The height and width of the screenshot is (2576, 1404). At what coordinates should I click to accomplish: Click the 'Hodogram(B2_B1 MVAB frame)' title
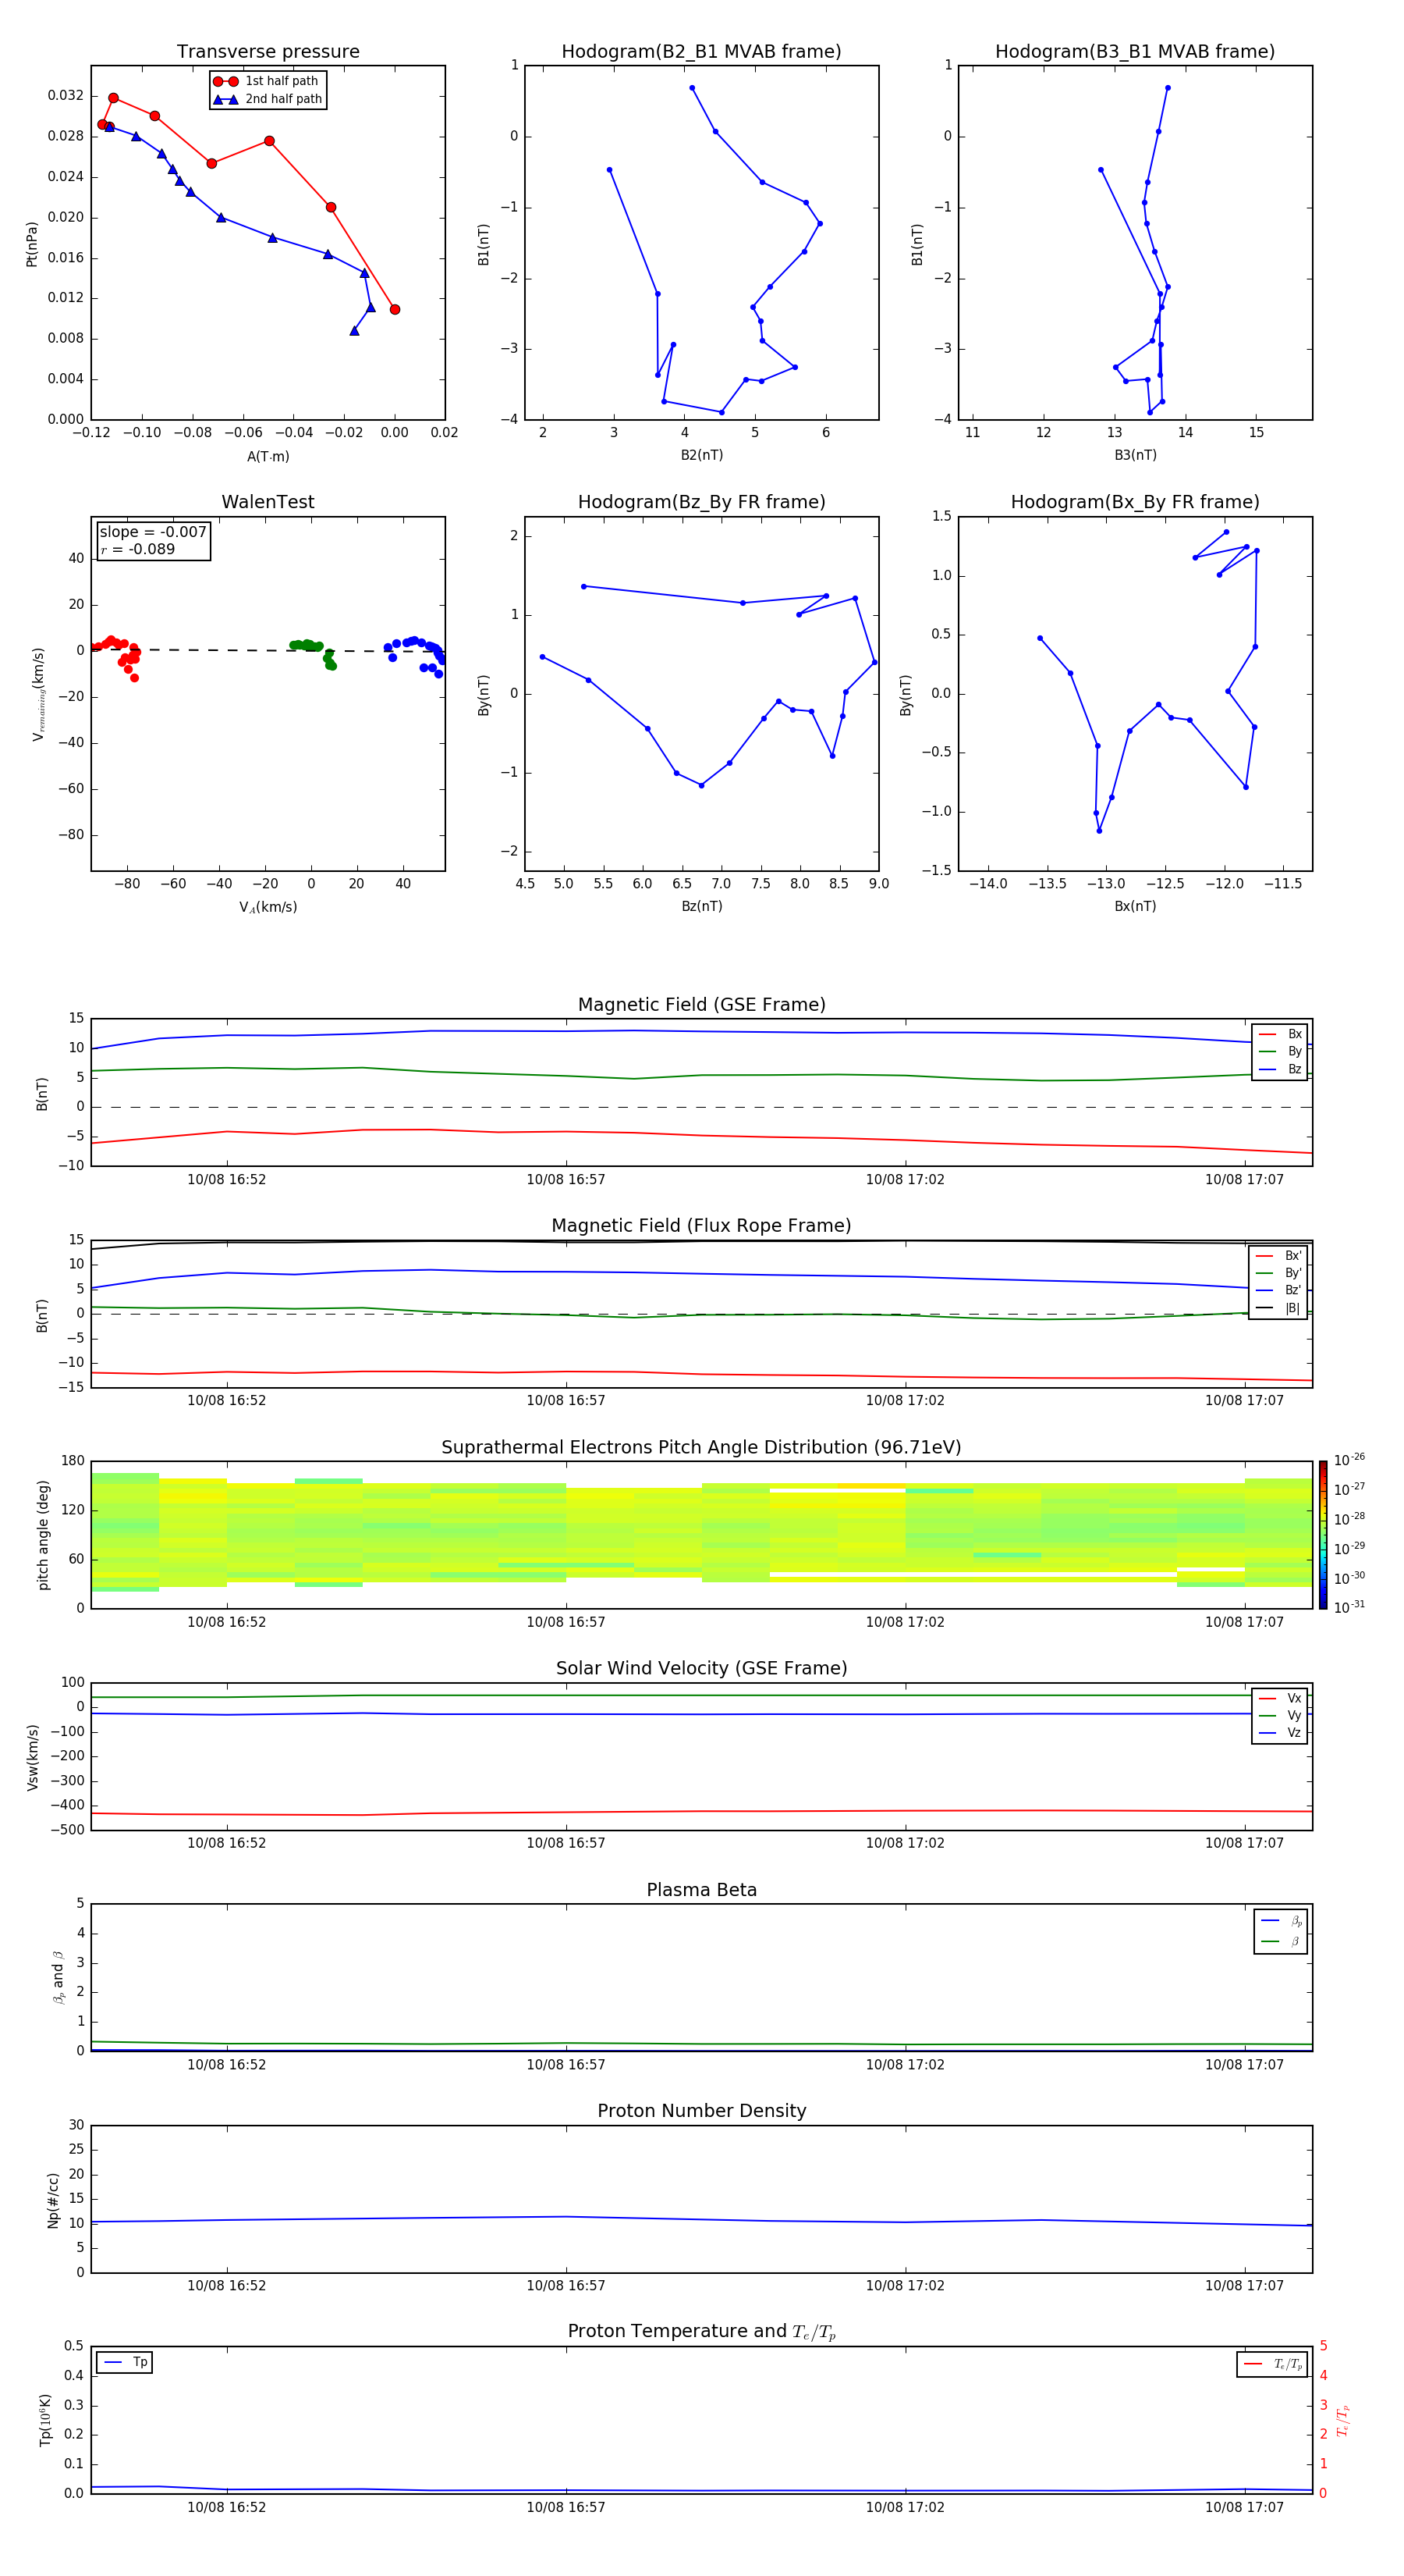(701, 52)
